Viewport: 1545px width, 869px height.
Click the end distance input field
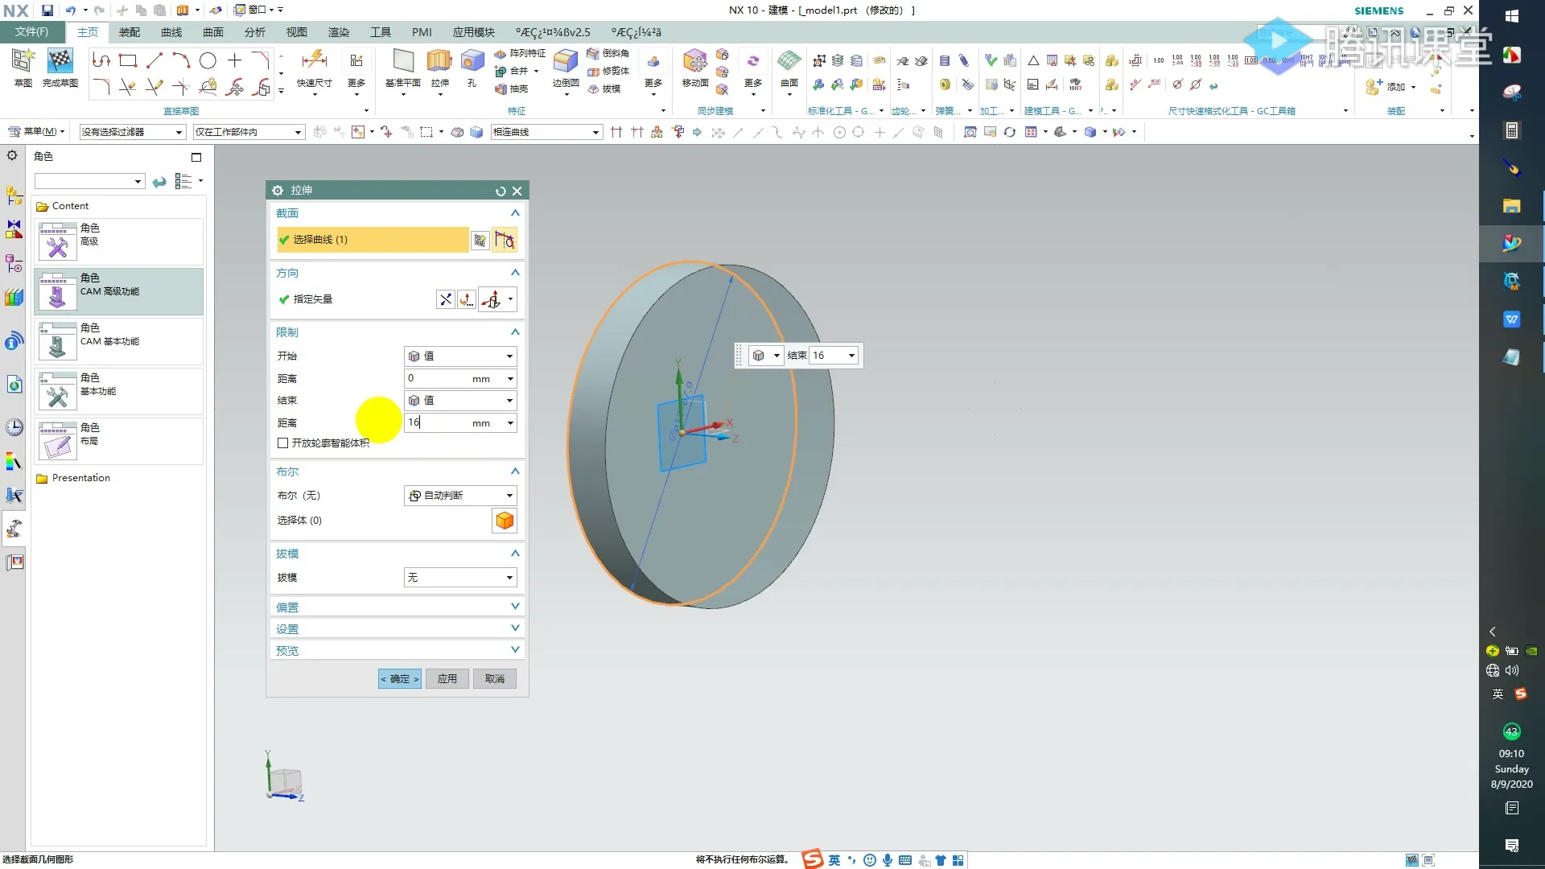click(x=439, y=423)
